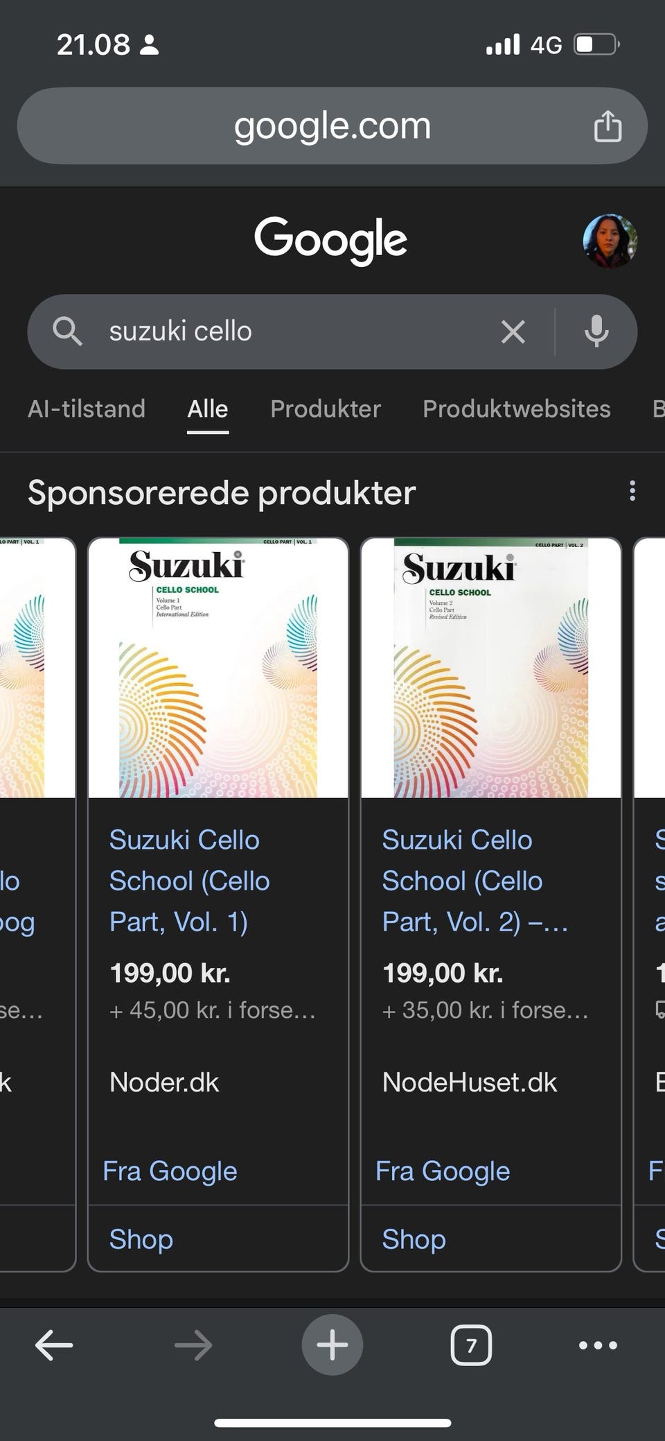665x1441 pixels.
Task: Open the tab switcher showing 7 tabs
Action: click(x=471, y=1345)
